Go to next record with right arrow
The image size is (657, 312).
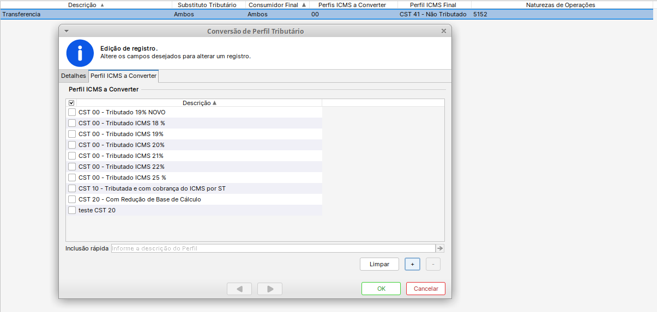click(x=270, y=289)
